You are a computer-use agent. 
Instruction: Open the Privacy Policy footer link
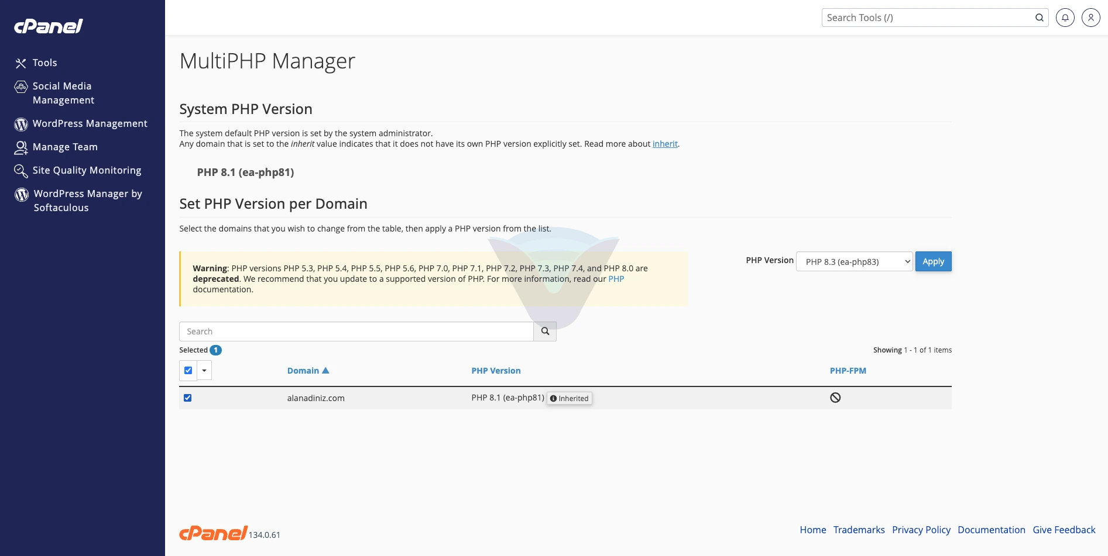click(921, 530)
